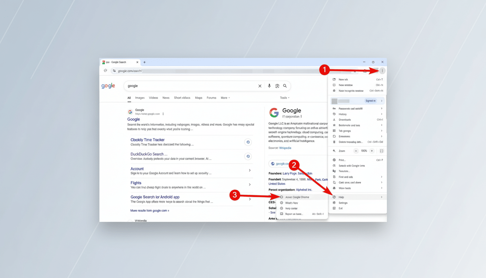Screen dimensions: 486x278
Task: Open a new tab with the plus icon
Action: pos(144,62)
